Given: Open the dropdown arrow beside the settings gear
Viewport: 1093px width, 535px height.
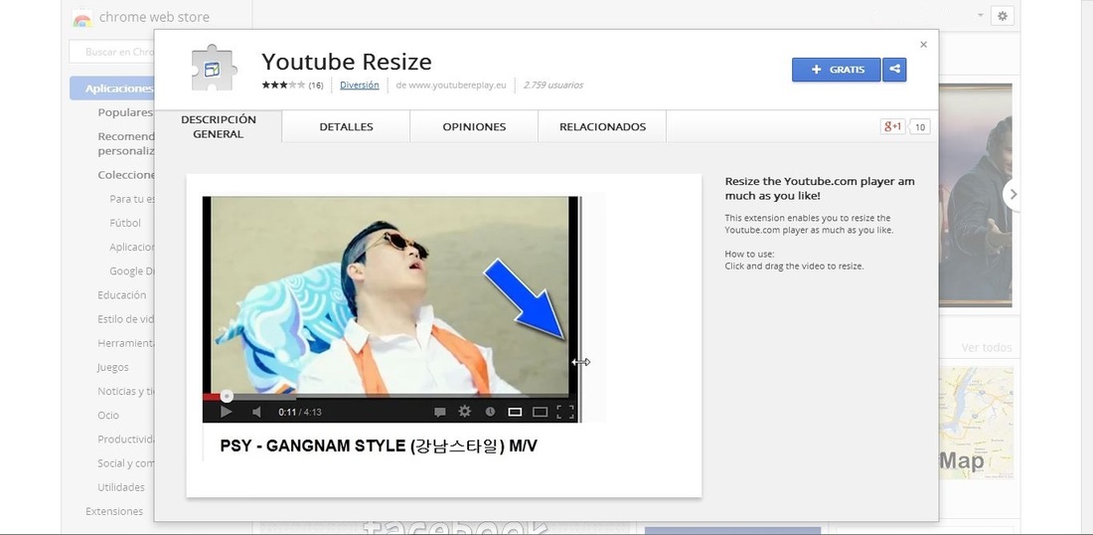Looking at the screenshot, I should pos(981,15).
